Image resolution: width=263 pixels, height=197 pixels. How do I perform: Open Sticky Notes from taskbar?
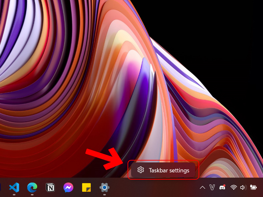coord(86,187)
